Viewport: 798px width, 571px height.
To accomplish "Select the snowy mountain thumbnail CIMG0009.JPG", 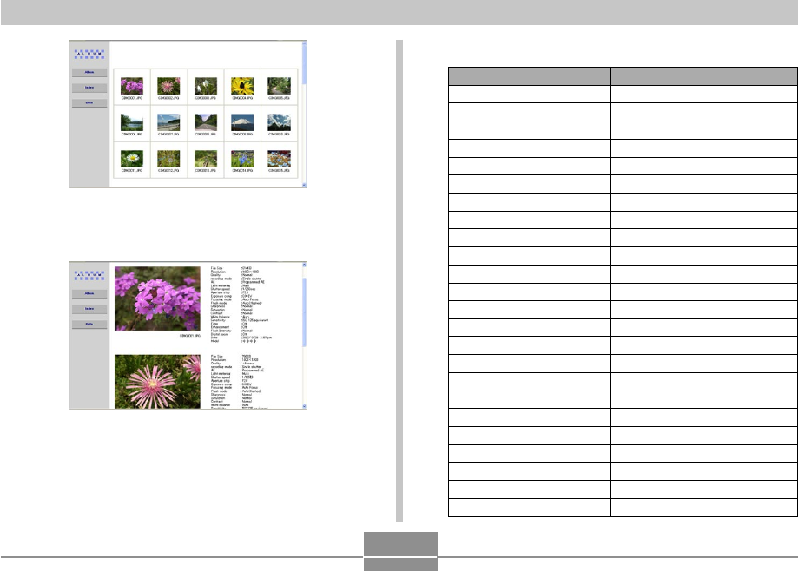I will click(x=242, y=122).
